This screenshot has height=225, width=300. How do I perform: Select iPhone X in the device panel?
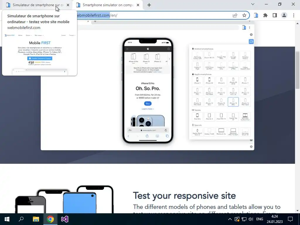point(221,81)
